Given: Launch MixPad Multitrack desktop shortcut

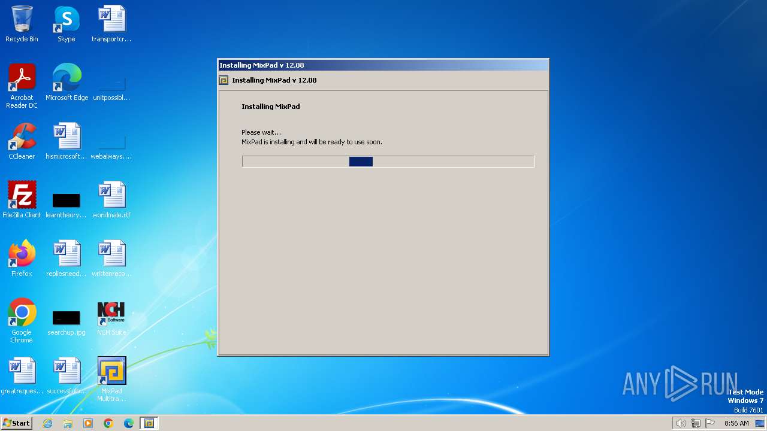Looking at the screenshot, I should [111, 380].
